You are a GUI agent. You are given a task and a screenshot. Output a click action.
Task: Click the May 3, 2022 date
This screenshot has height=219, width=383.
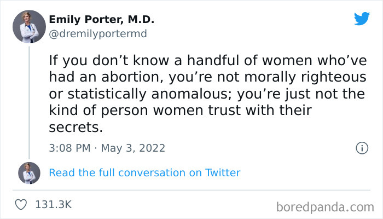tap(132, 148)
